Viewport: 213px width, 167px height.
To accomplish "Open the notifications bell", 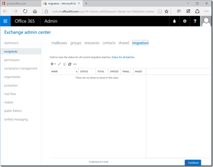I will coord(174,21).
